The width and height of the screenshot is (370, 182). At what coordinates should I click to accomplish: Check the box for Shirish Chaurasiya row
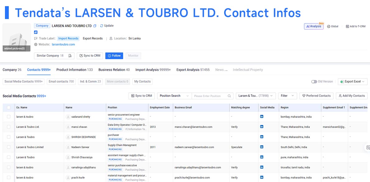(x=9, y=157)
